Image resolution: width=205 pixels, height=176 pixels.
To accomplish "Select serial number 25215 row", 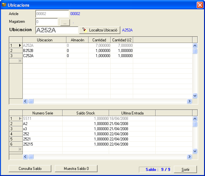I will (x=42, y=144).
